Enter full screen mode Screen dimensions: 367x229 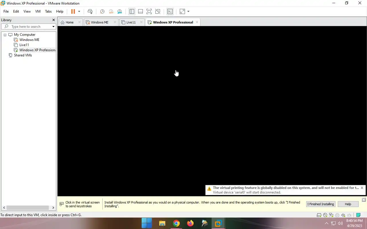[x=149, y=11]
